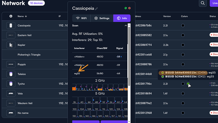Switch to the Settings tab
Viewport: 218px width, 123px height.
102,18
